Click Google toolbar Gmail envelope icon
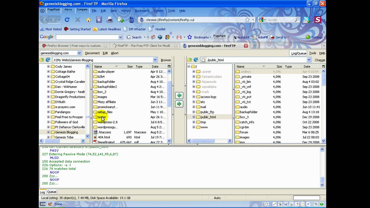The height and width of the screenshot is (208, 370). pos(179,37)
